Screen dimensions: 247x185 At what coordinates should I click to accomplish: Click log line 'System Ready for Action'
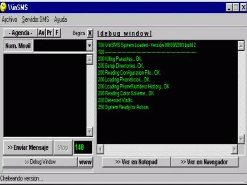point(123,107)
